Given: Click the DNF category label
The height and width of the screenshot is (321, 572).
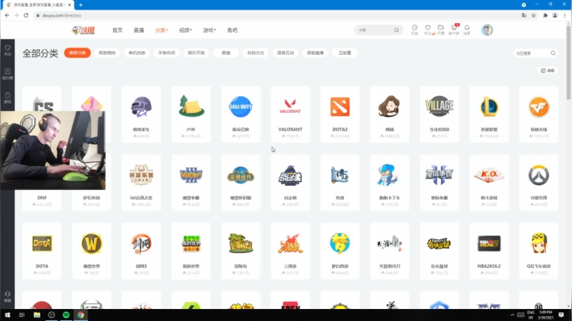Looking at the screenshot, I should click(x=42, y=198).
